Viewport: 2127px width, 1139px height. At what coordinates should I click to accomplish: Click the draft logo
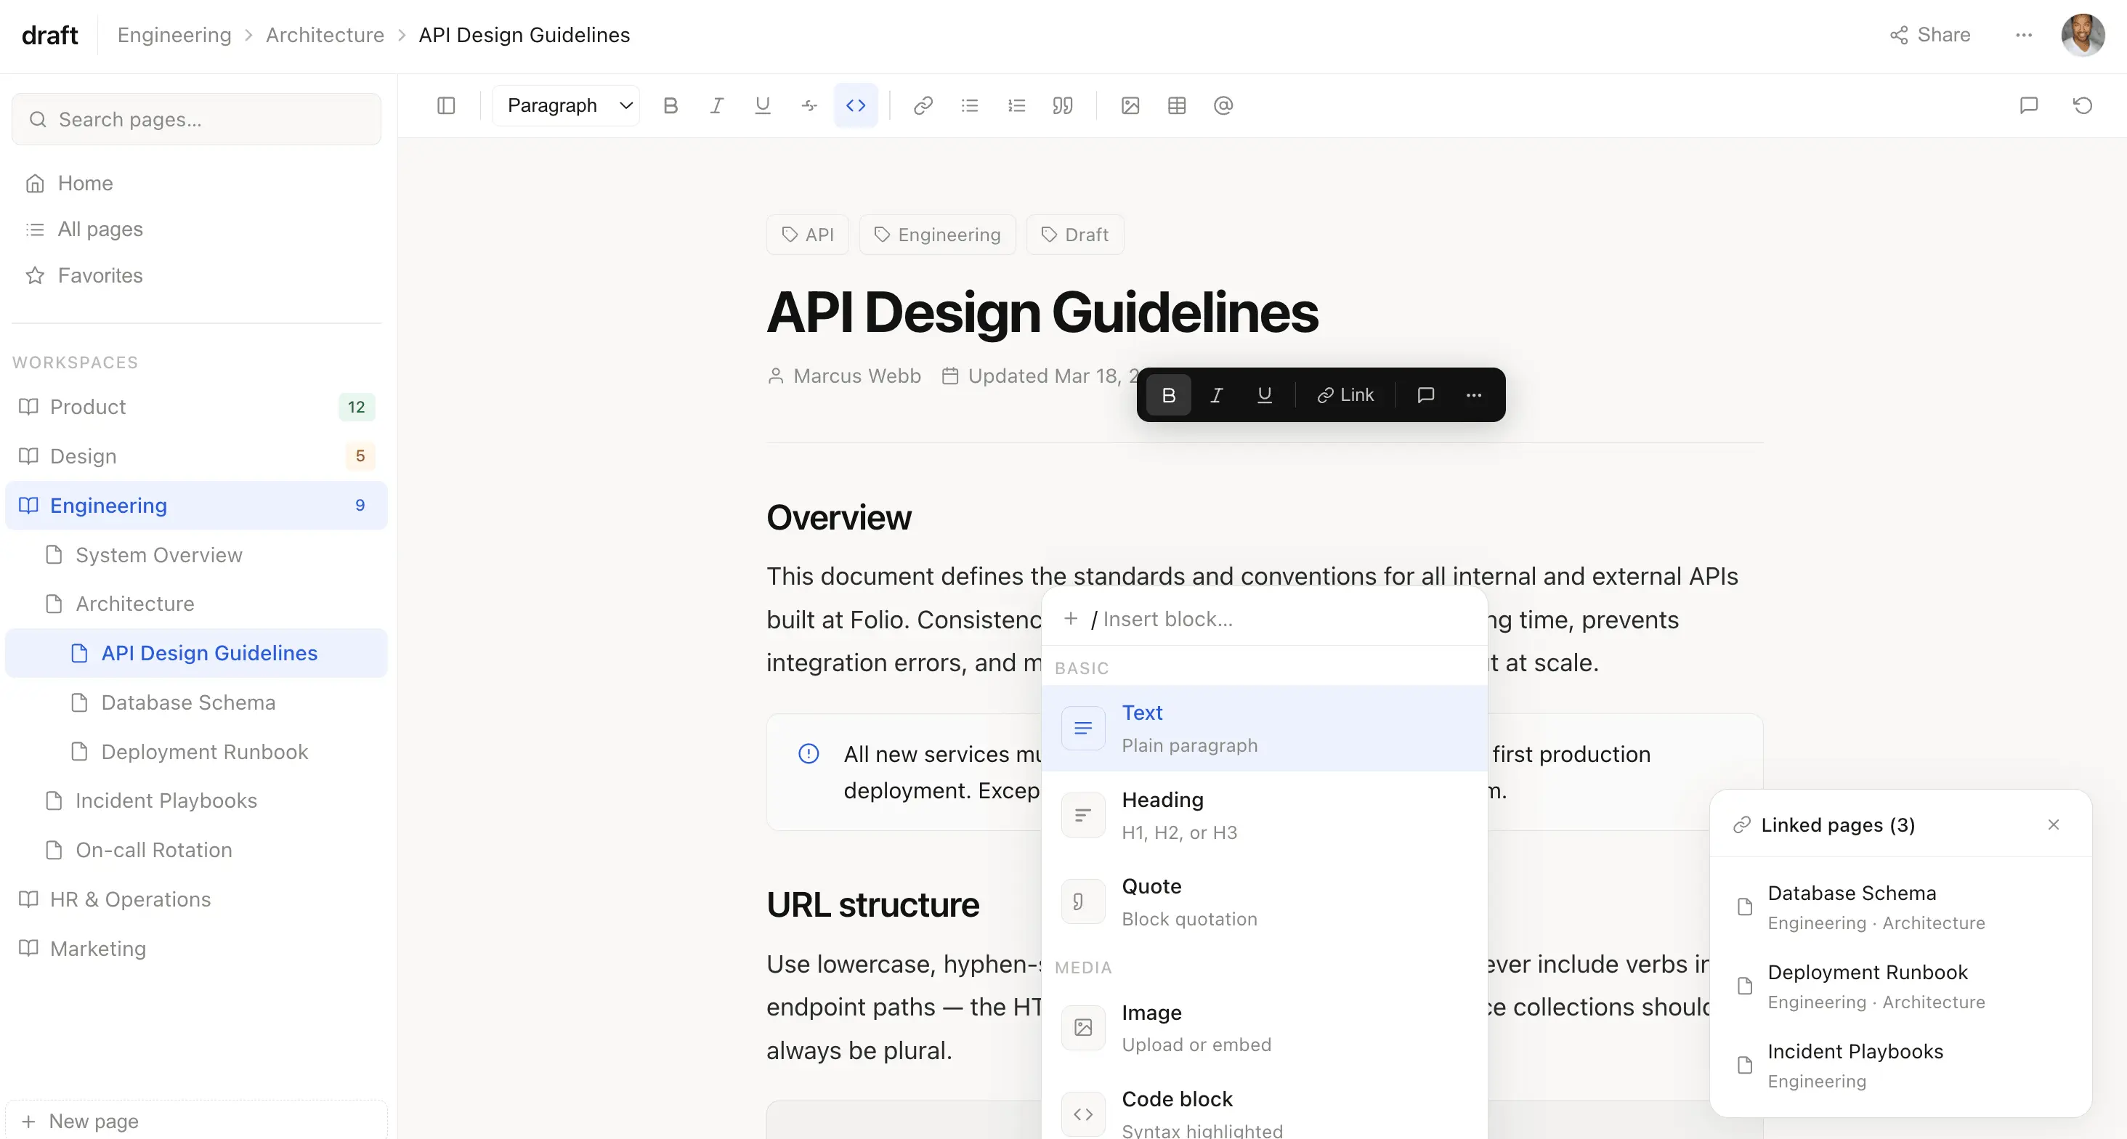click(49, 35)
